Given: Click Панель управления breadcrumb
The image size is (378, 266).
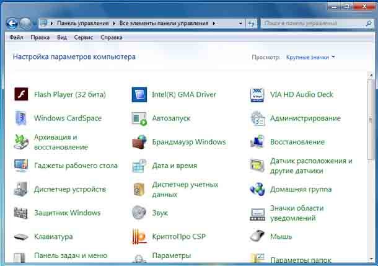Looking at the screenshot, I should coord(82,23).
